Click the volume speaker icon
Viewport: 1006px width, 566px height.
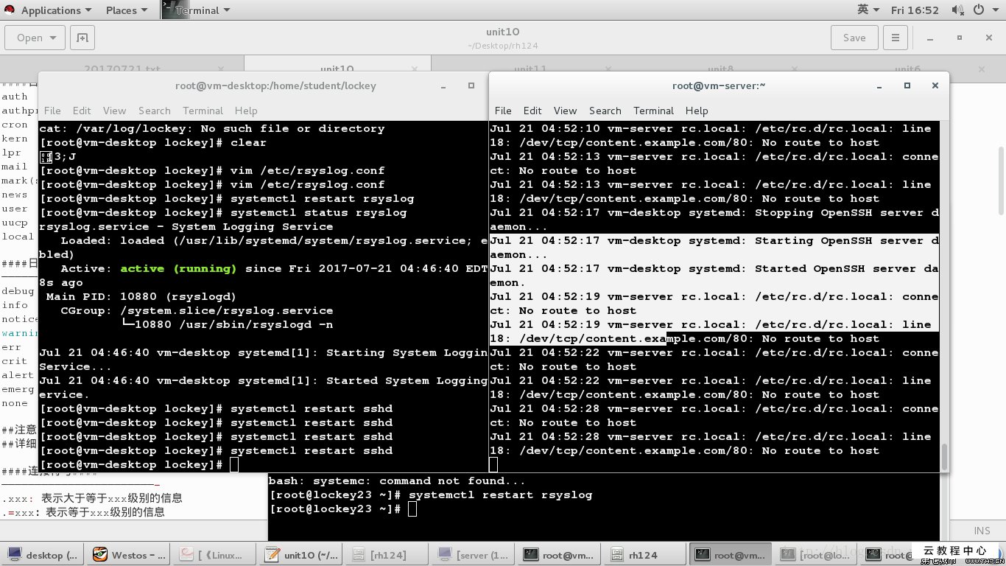coord(957,10)
